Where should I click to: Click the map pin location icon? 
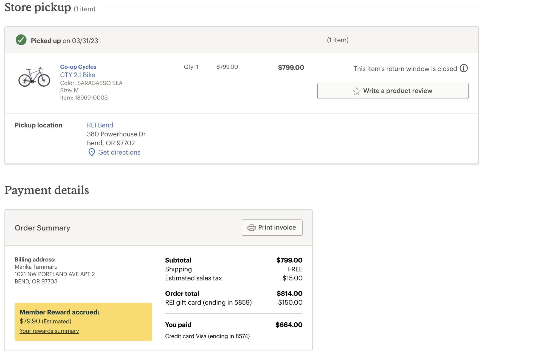[92, 152]
